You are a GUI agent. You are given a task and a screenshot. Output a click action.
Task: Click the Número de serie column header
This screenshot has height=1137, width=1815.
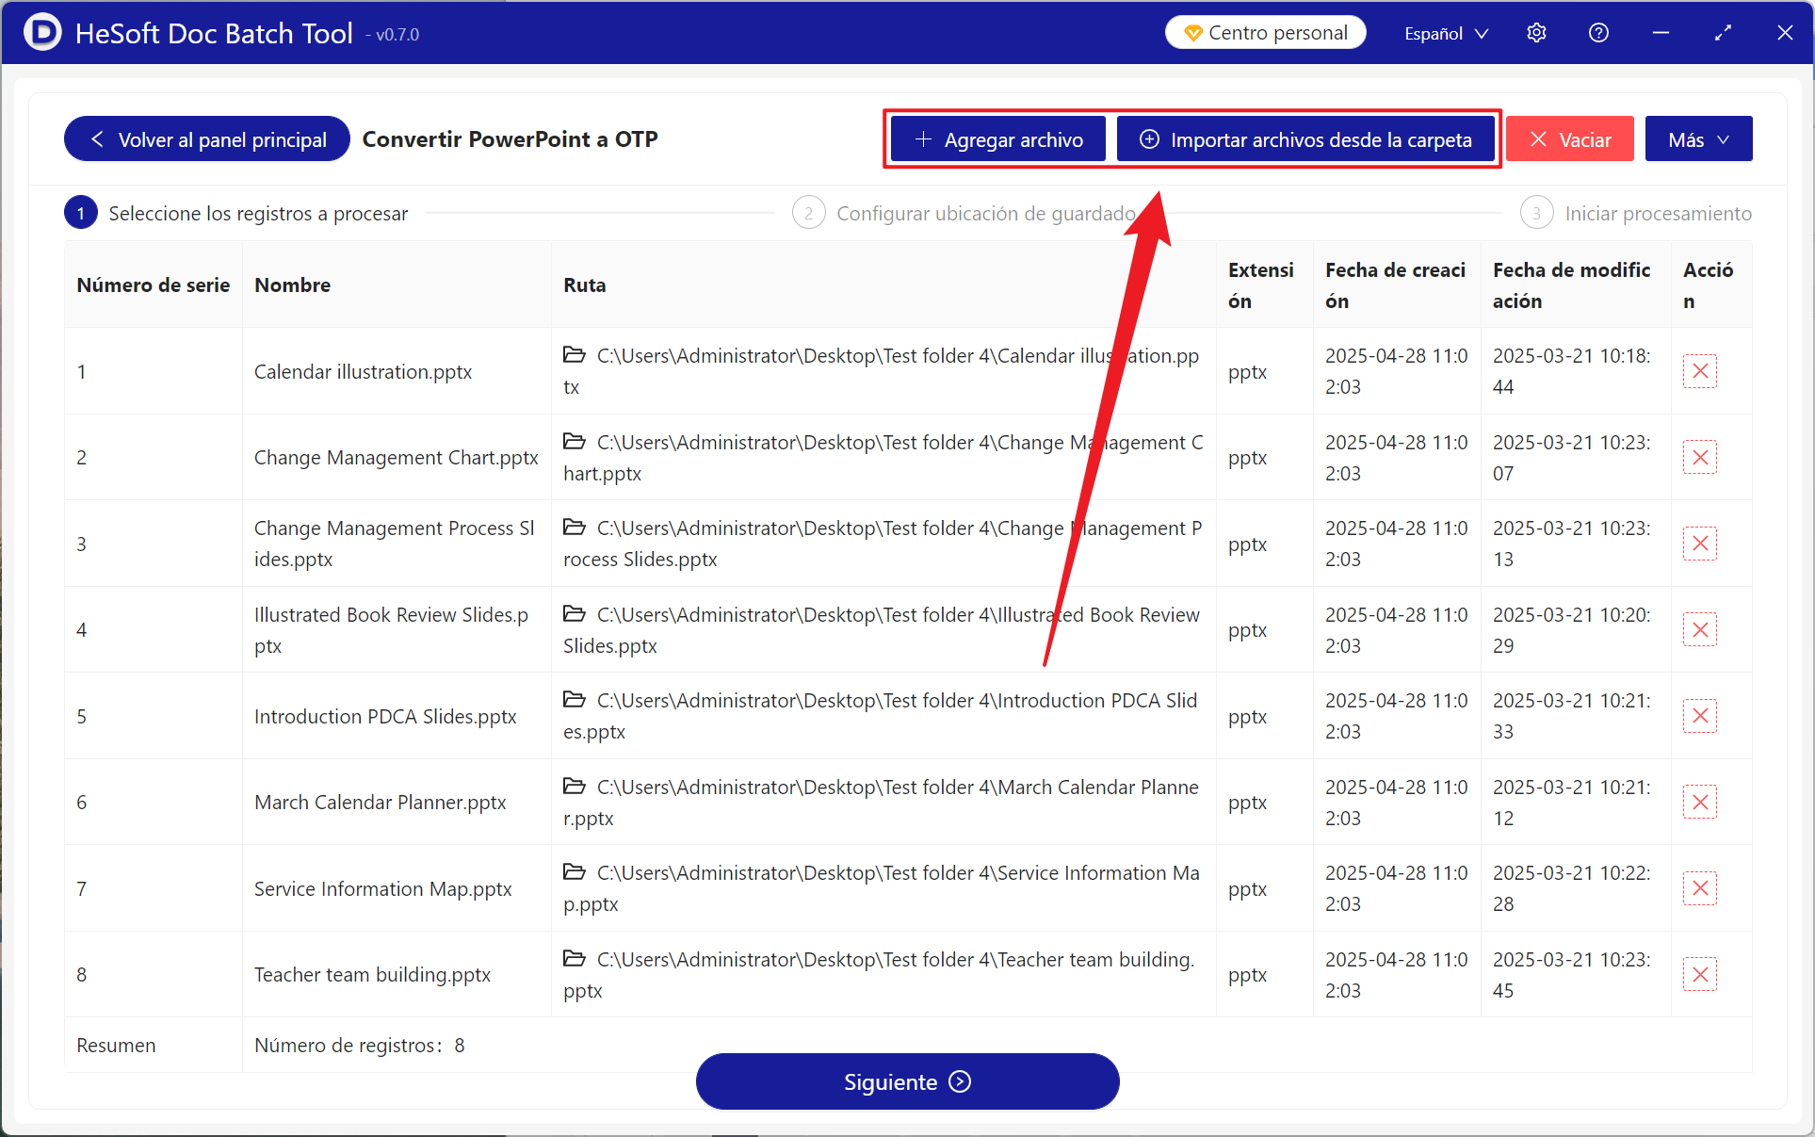pos(154,285)
